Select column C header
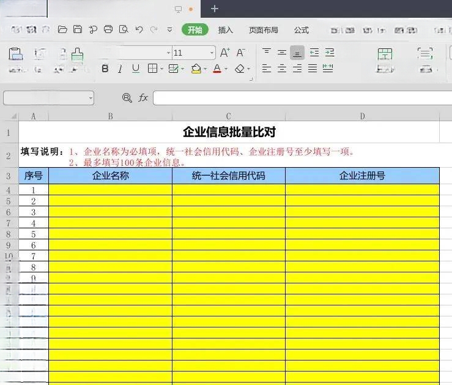The image size is (452, 385). point(229,116)
